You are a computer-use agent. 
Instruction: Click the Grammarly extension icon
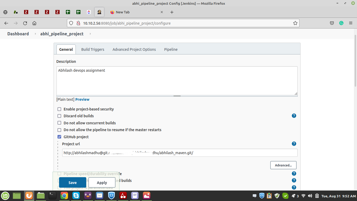tap(341, 23)
